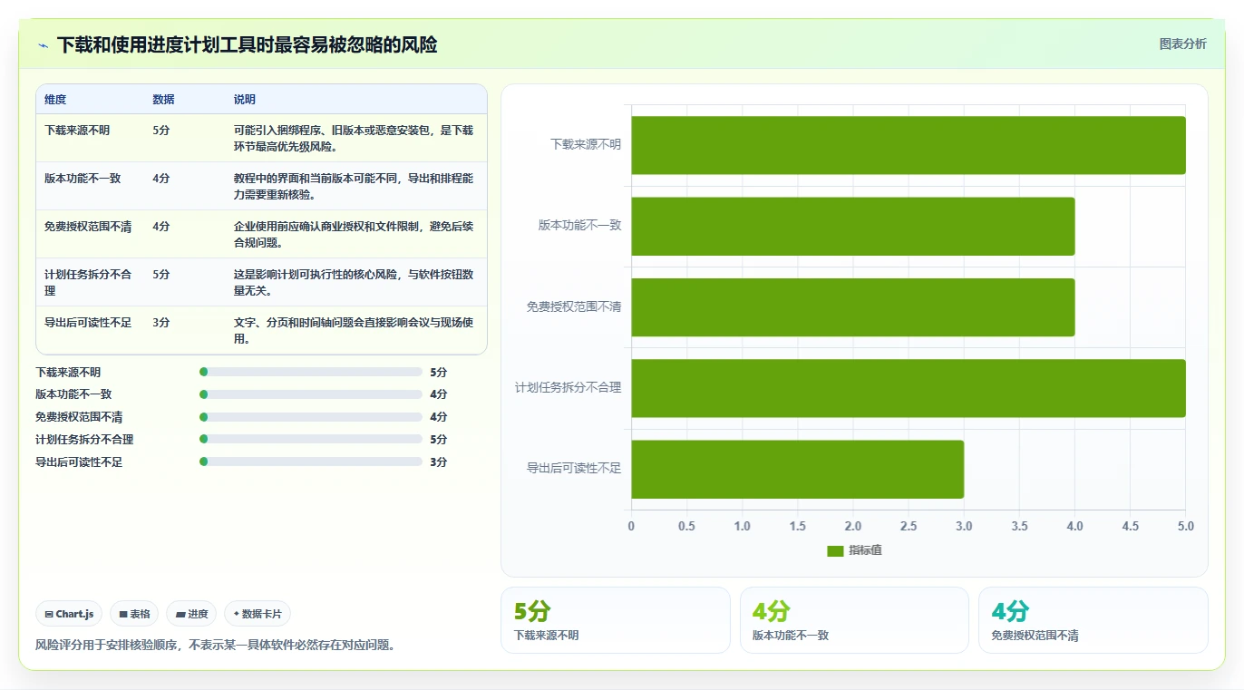Click the progress bar for 计划任务拆分不合理
The height and width of the screenshot is (690, 1244).
tap(311, 439)
